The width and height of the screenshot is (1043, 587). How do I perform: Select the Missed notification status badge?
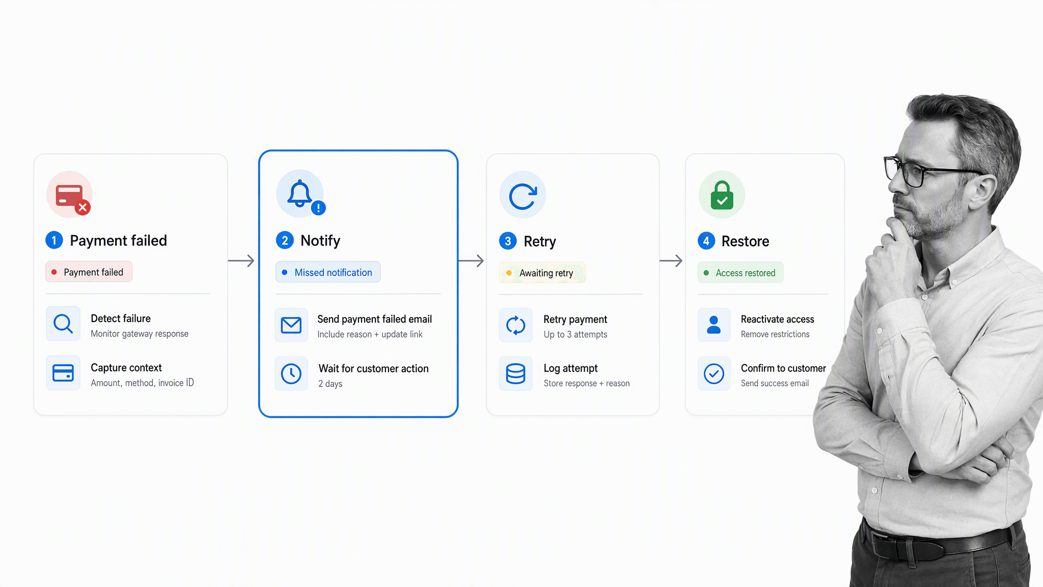328,272
